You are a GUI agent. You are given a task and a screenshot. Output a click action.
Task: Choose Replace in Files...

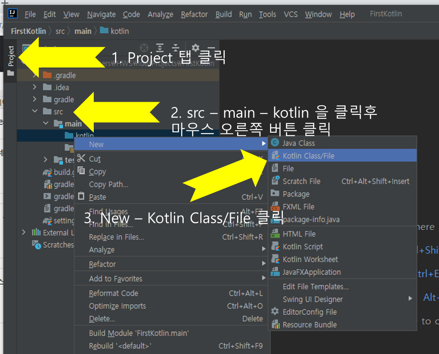(171, 237)
